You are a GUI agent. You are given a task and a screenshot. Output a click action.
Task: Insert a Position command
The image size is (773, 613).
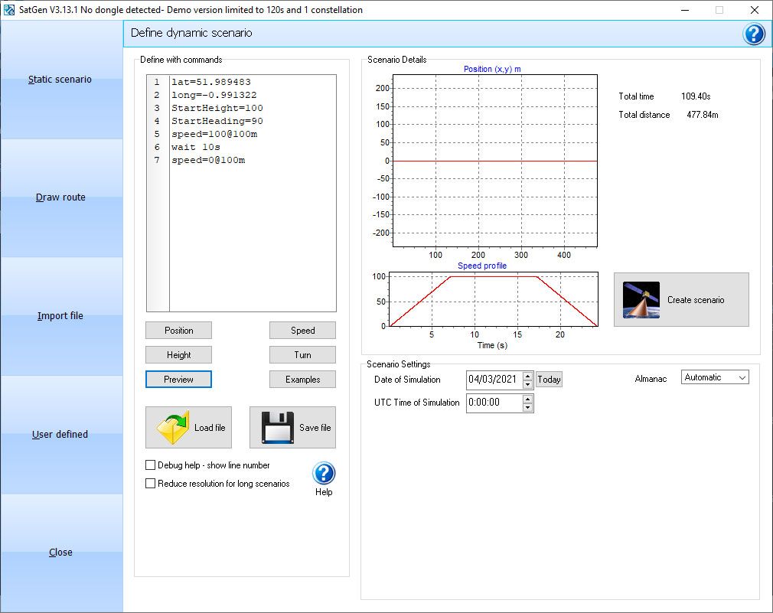pyautogui.click(x=178, y=330)
